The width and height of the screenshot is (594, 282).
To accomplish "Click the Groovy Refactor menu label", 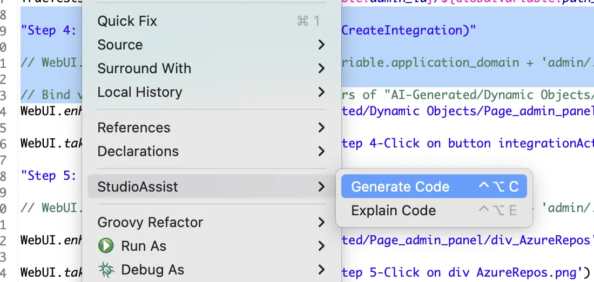I will coord(150,222).
